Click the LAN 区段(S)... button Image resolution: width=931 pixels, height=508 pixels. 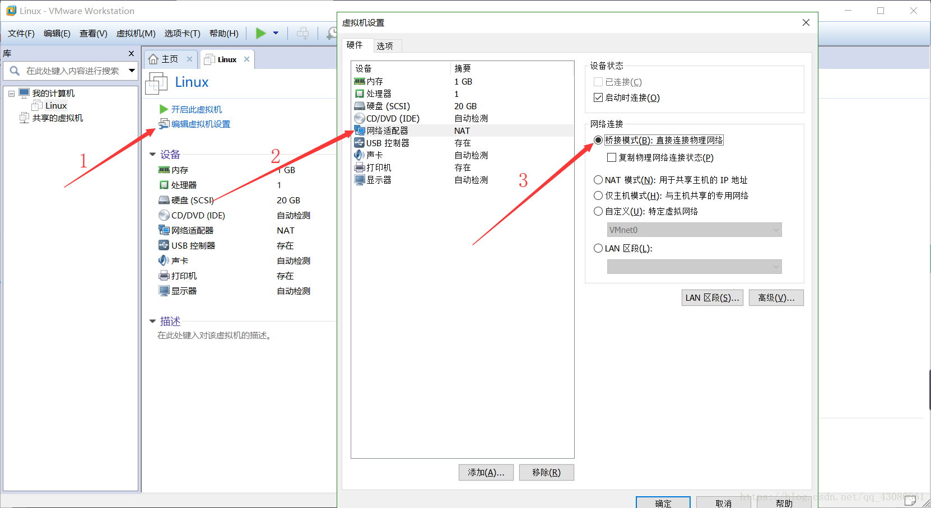[x=713, y=297]
